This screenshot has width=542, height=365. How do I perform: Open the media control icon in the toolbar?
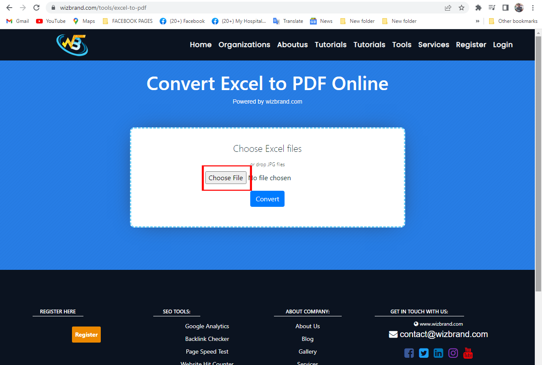492,8
